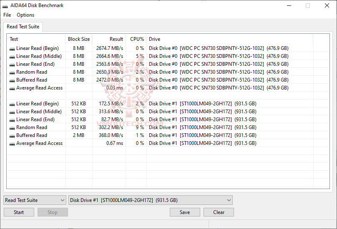Select the 2650.3 MB/s Random Read row
337x229 pixels.
(x=168, y=72)
